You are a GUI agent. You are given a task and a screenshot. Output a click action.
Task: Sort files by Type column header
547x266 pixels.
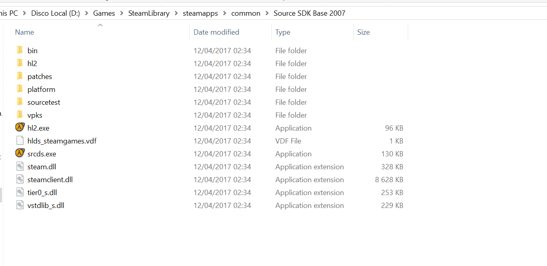[283, 32]
